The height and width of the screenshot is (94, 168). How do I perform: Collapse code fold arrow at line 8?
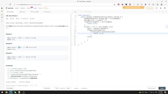[76, 27]
